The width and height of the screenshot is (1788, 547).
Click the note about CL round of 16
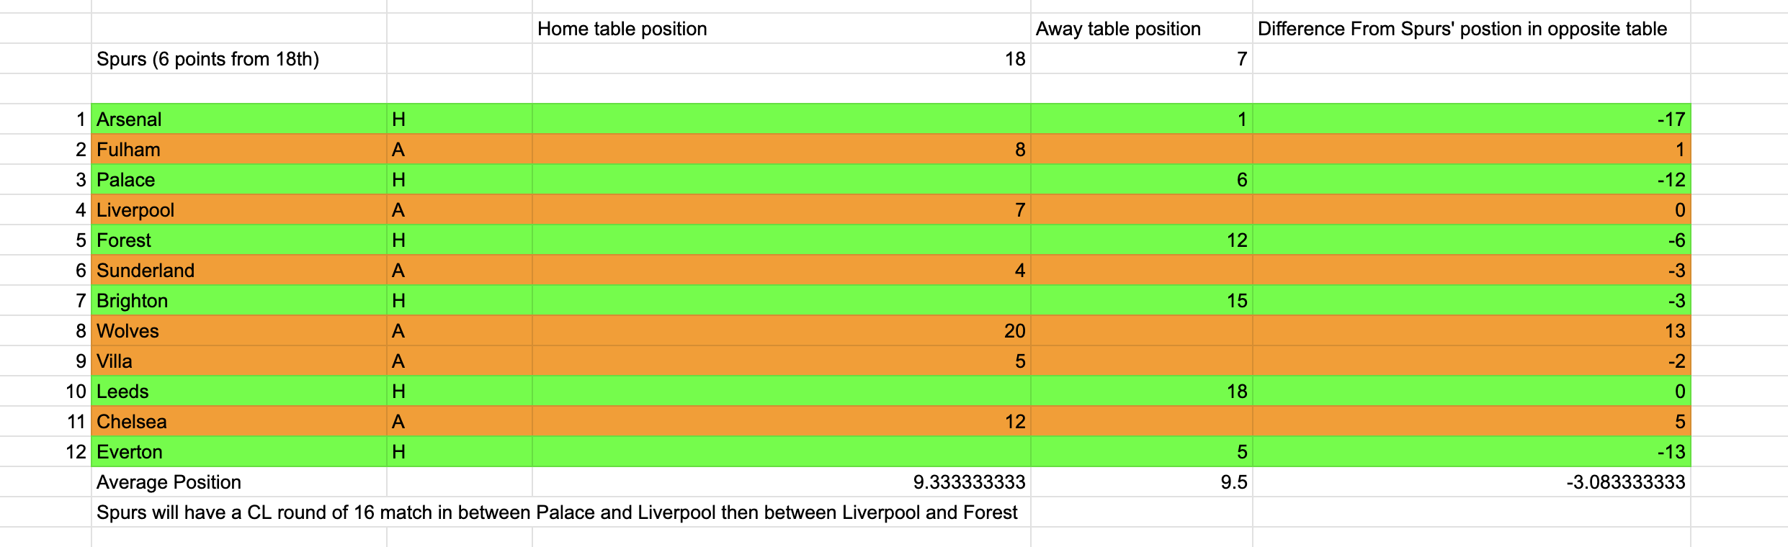[x=557, y=512]
